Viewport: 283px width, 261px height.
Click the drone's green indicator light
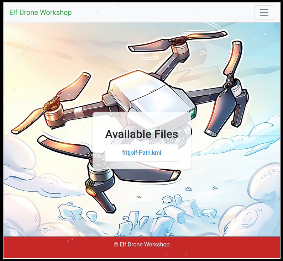(x=193, y=114)
